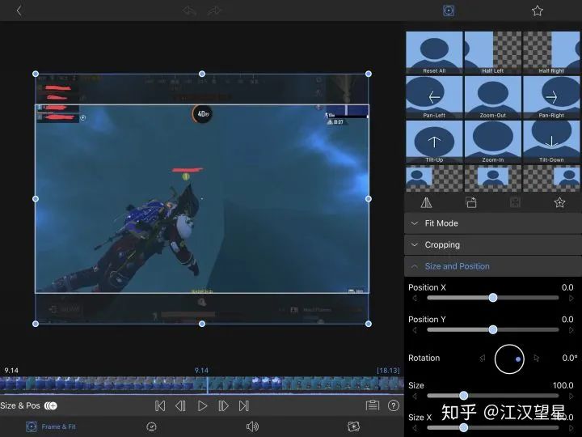Click the redo arrow icon
This screenshot has width=582, height=437.
[214, 11]
